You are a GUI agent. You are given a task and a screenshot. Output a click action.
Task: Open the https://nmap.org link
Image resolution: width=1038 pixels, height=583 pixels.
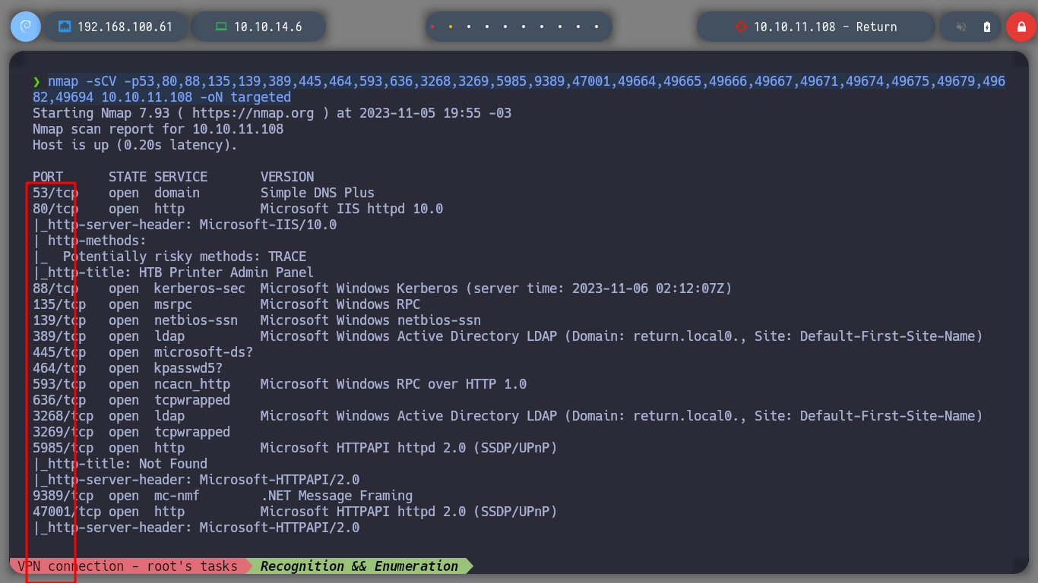coord(253,113)
